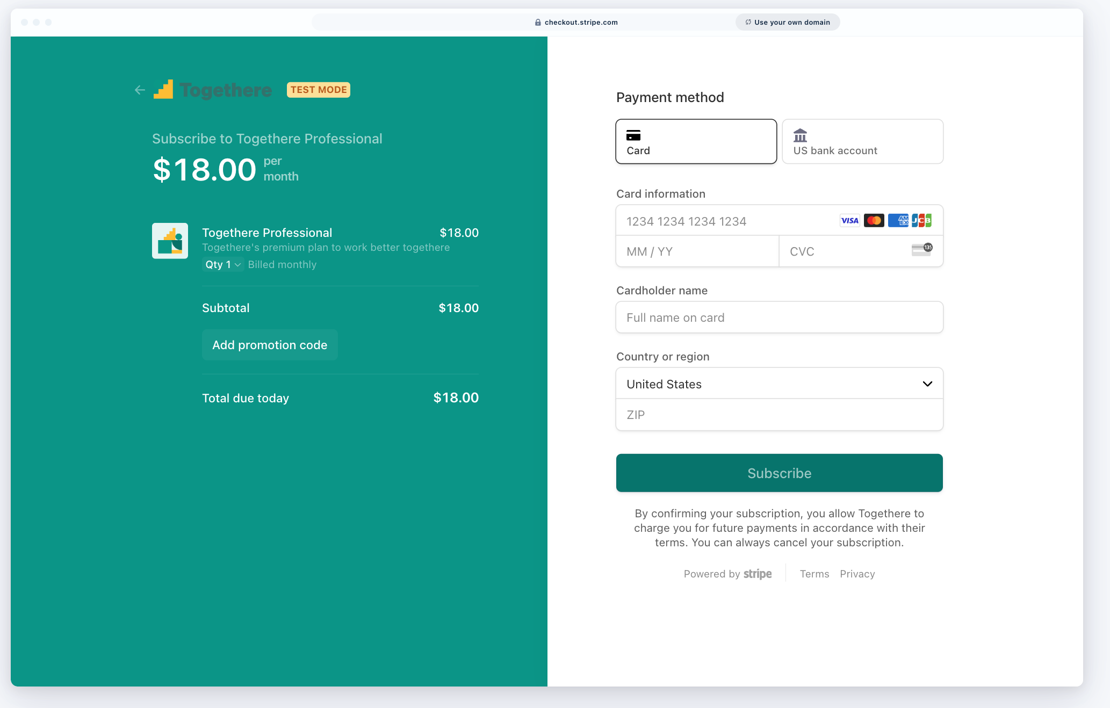1110x708 pixels.
Task: Click the JCB card brand icon
Action: [x=921, y=221]
